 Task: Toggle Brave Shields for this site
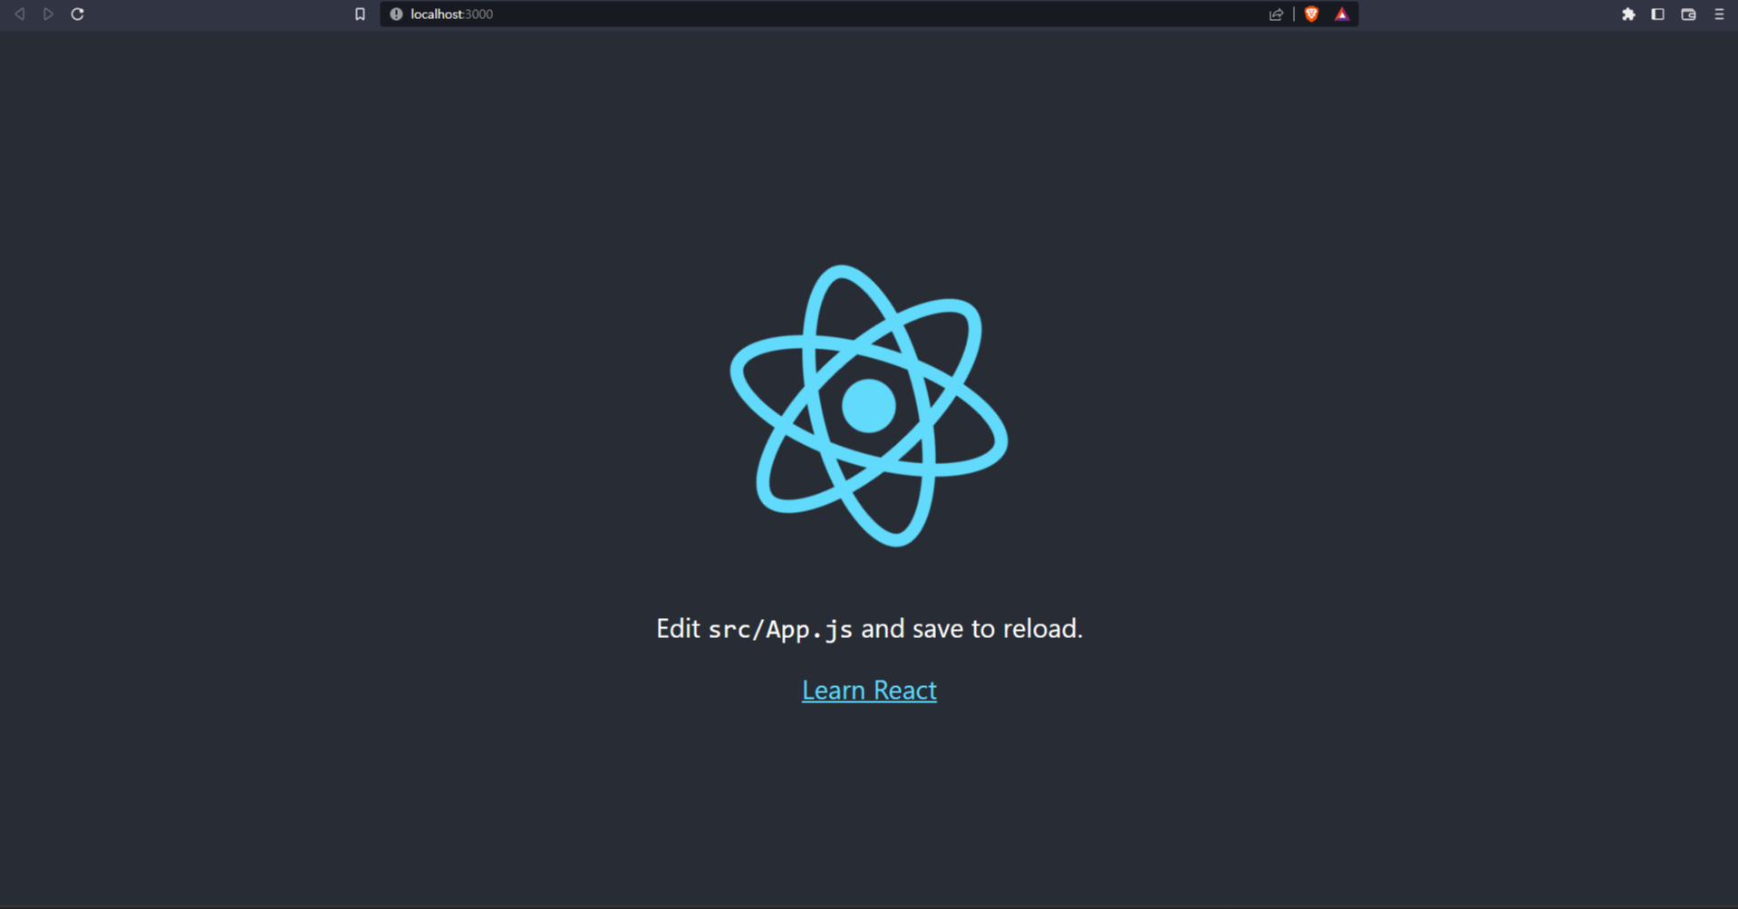(1311, 14)
